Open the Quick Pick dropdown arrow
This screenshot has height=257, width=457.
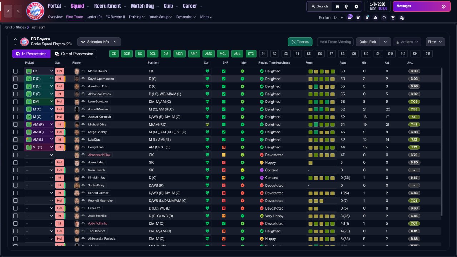[x=385, y=42]
